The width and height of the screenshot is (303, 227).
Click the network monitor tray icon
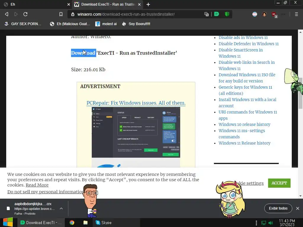pos(264,223)
